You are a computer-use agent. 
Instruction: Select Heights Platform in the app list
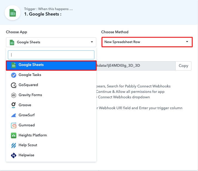coord(51,135)
